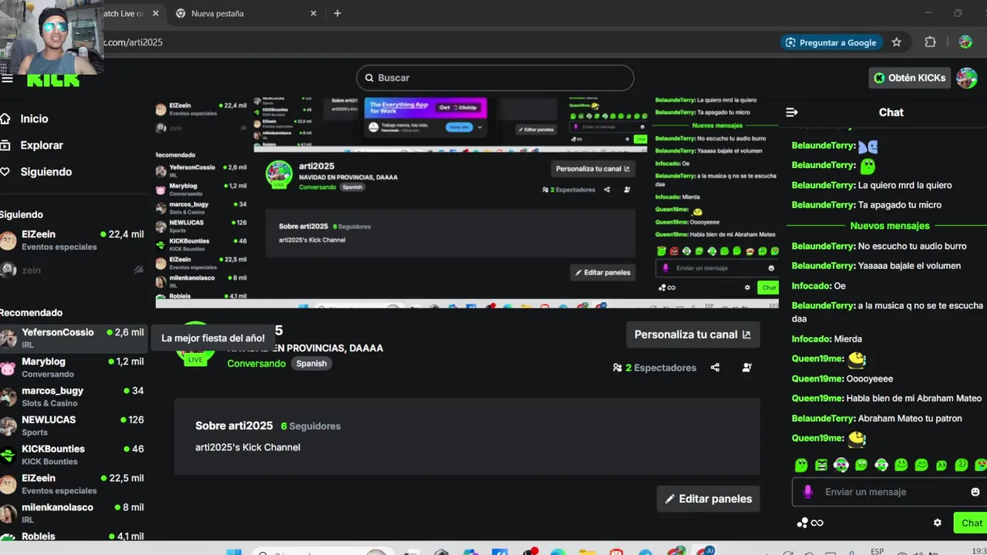Go to Explorar in sidebar
This screenshot has height=555, width=987.
point(42,145)
